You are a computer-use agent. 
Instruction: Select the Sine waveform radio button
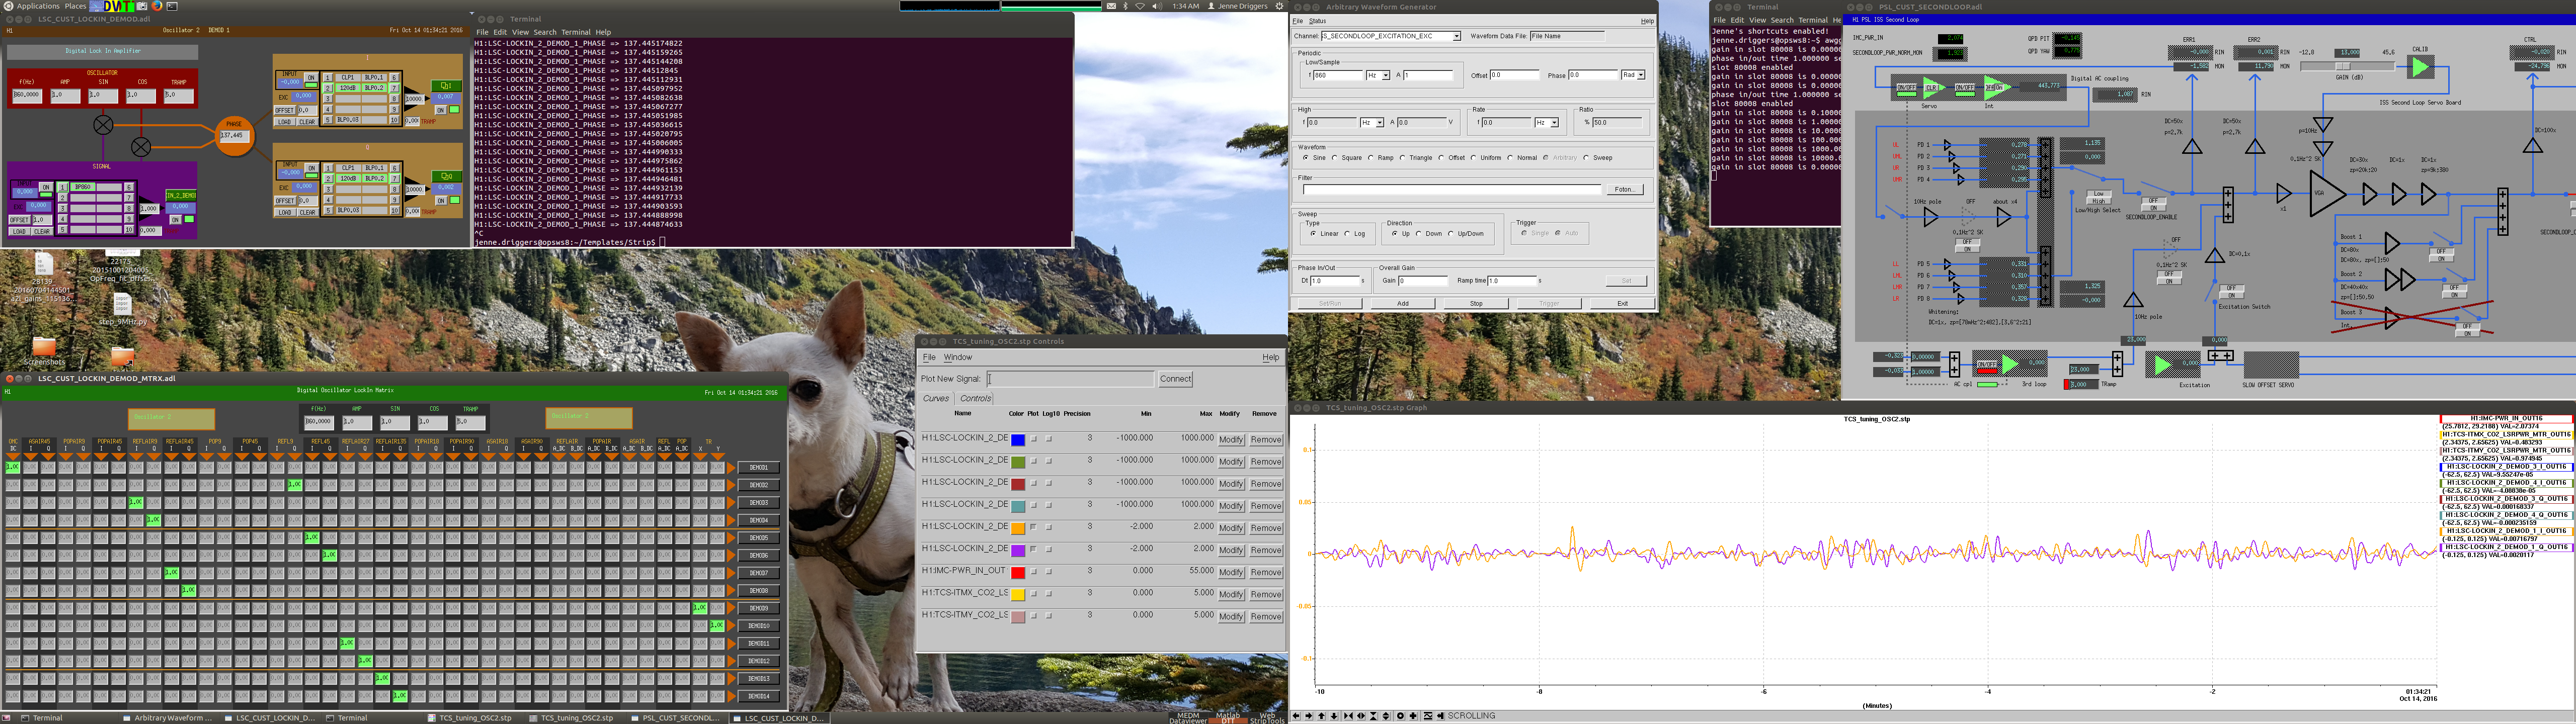coord(1306,158)
